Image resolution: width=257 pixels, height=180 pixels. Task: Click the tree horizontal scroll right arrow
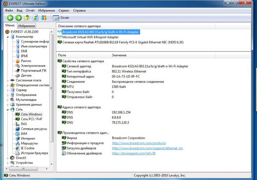pyautogui.click(x=47, y=168)
